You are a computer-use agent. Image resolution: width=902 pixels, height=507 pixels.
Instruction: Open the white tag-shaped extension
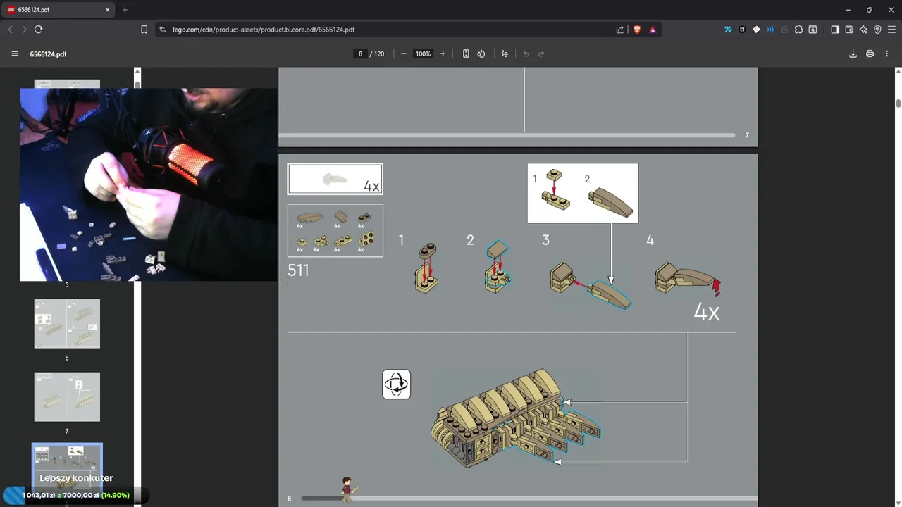(756, 30)
